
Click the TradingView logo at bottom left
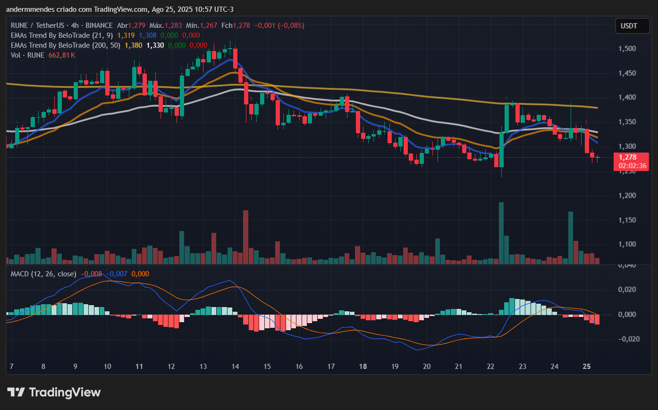(54, 392)
